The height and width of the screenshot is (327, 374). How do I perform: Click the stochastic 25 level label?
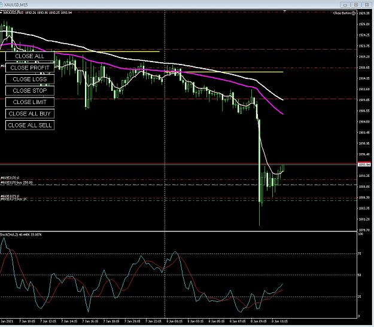(x=360, y=297)
